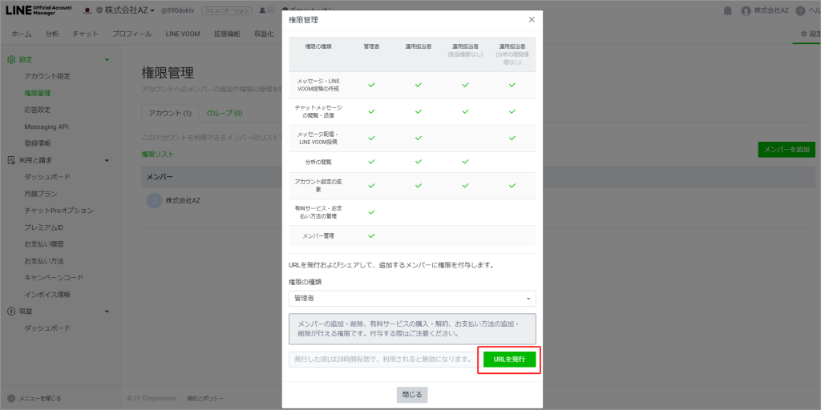Click the メニューを閉じる collapse arrow icon
This screenshot has height=410, width=821.
(x=11, y=398)
